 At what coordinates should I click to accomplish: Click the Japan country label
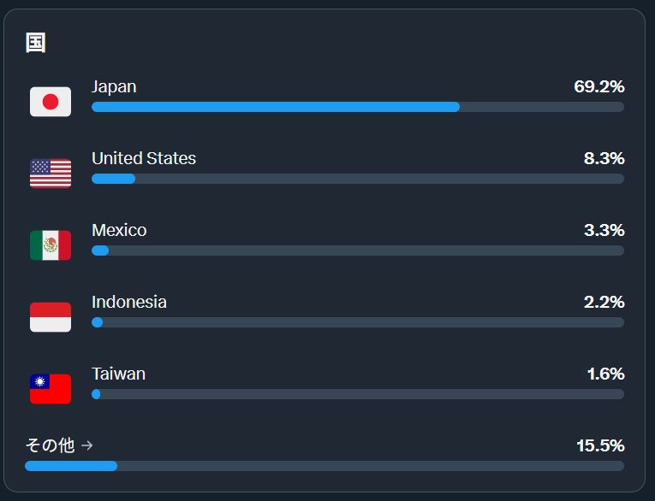pyautogui.click(x=114, y=86)
